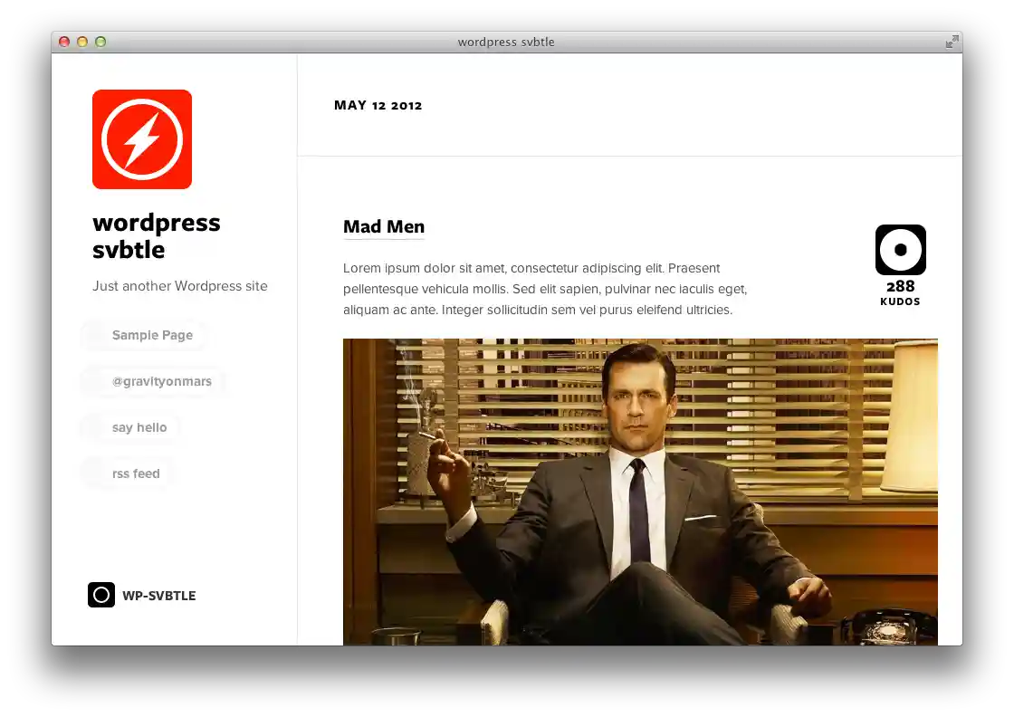Viewport: 1014px width, 717px height.
Task: Open the rss feed link
Action: coord(136,473)
